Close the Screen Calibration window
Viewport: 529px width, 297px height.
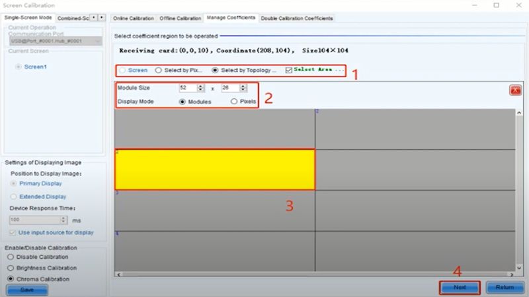[x=519, y=5]
